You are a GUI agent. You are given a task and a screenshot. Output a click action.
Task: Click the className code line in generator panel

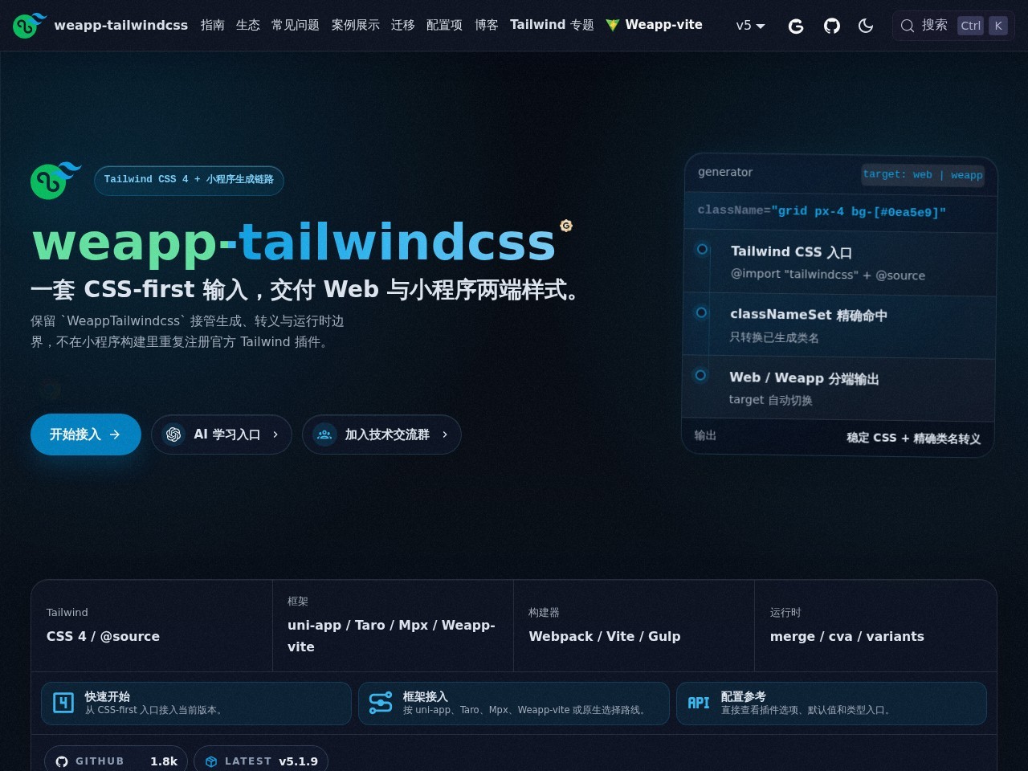pos(822,210)
